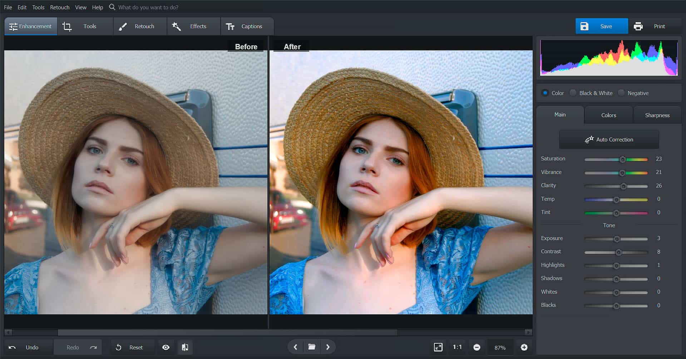Select the Color mode option

(x=545, y=93)
